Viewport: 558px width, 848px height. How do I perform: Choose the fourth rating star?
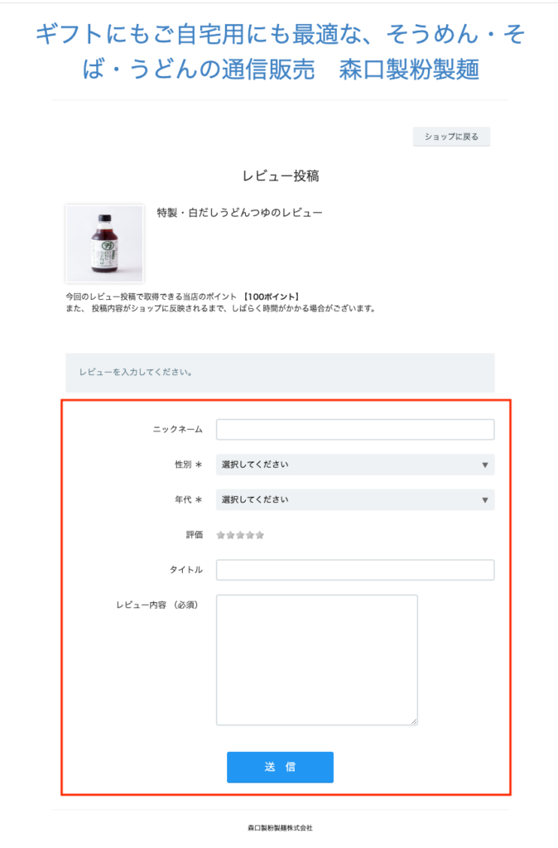[x=250, y=535]
